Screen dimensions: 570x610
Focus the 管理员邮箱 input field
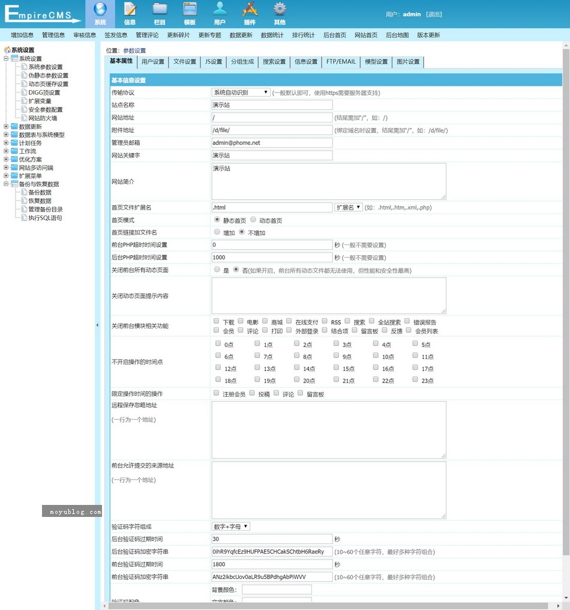point(272,143)
